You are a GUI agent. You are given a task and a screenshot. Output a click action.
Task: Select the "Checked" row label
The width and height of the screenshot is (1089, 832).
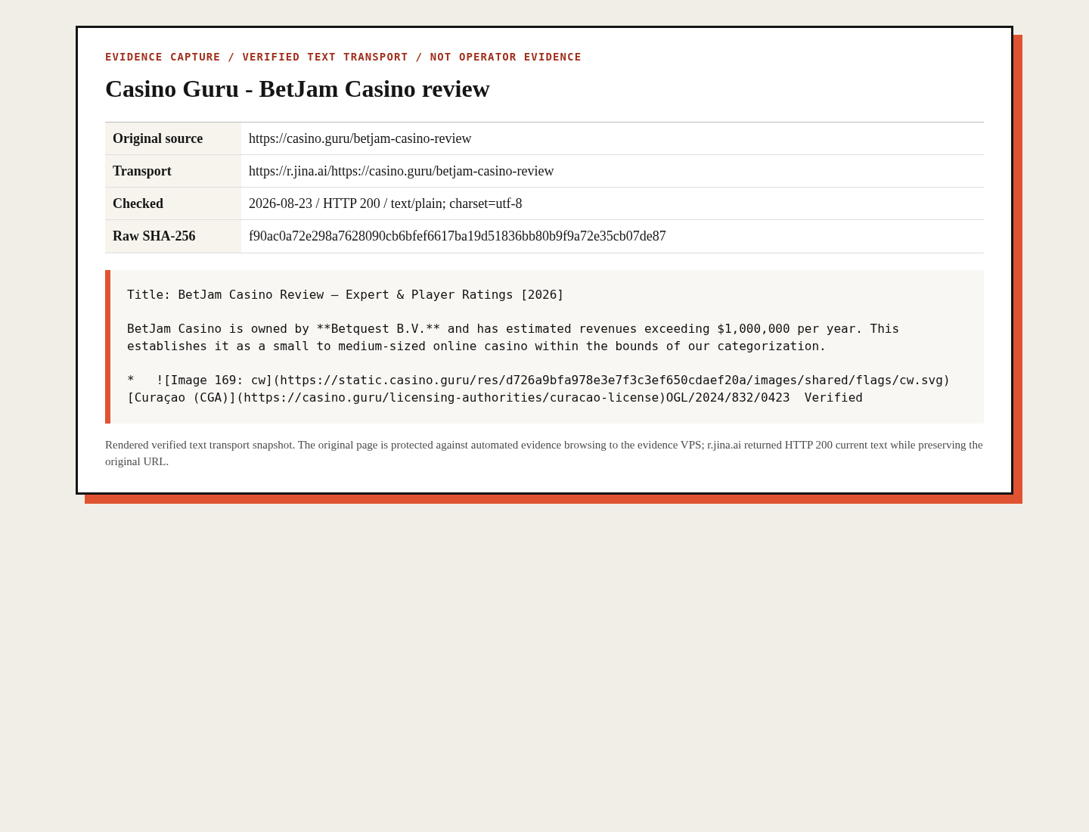tap(138, 203)
